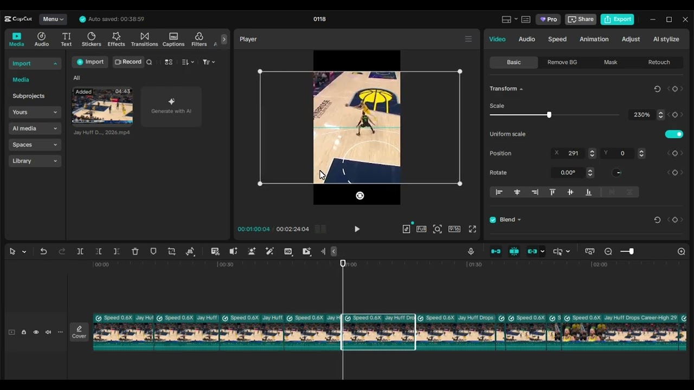Search media with the magnifier icon
The height and width of the screenshot is (390, 694).
[x=149, y=62]
